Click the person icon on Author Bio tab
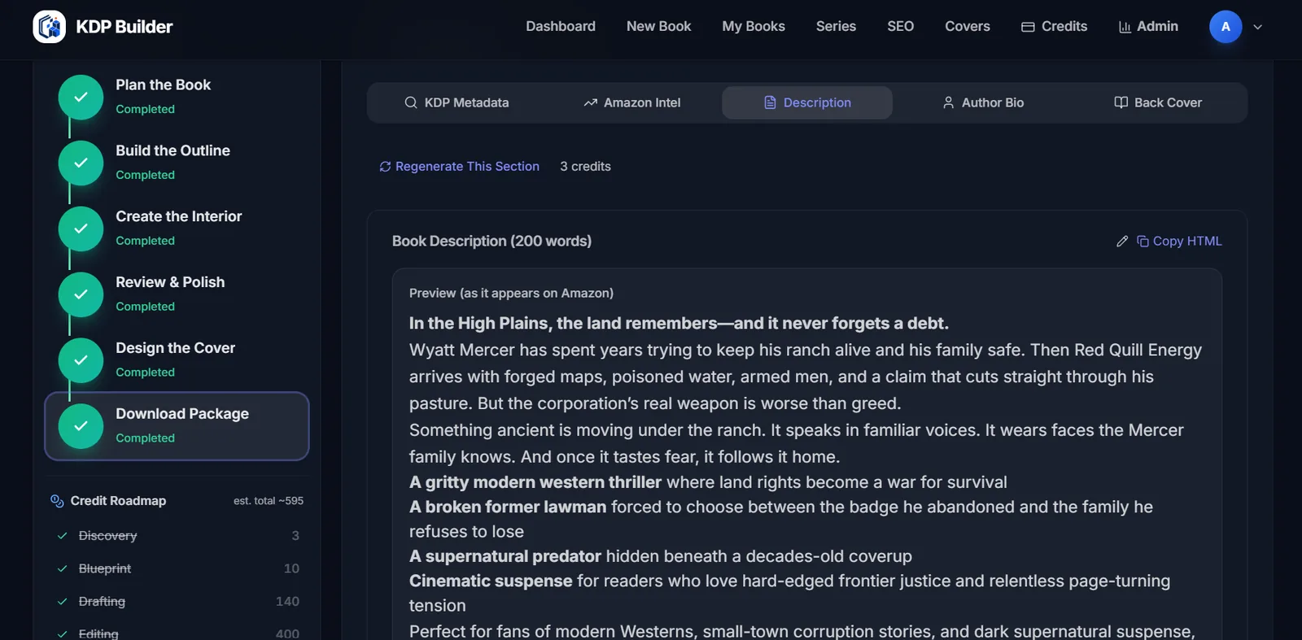The image size is (1302, 640). (948, 102)
